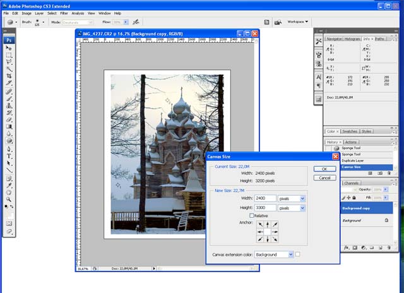Open the Width units dropdown
404x293 pixels.
click(302, 198)
